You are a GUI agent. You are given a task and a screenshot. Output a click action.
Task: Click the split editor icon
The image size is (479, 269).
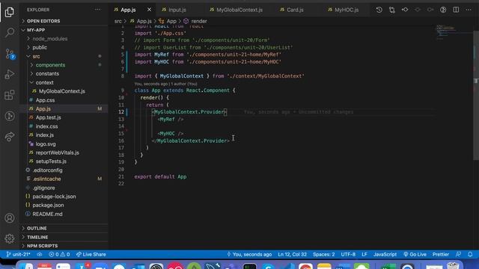click(456, 10)
